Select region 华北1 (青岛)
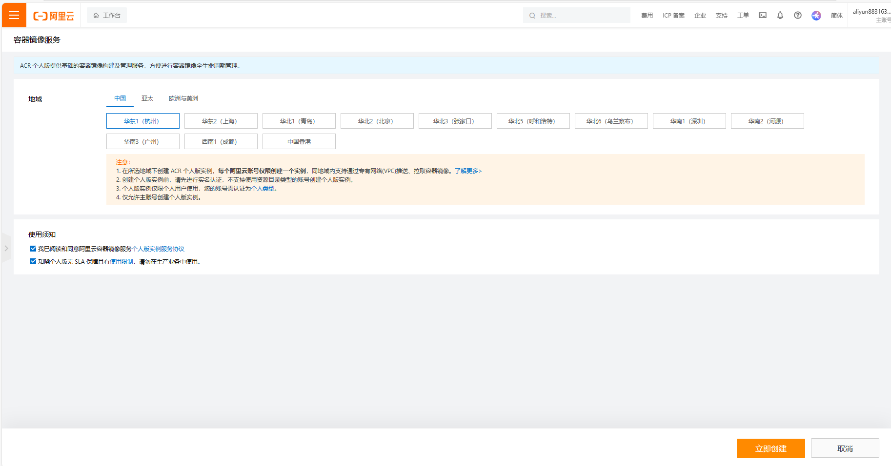This screenshot has height=466, width=891. pos(299,121)
